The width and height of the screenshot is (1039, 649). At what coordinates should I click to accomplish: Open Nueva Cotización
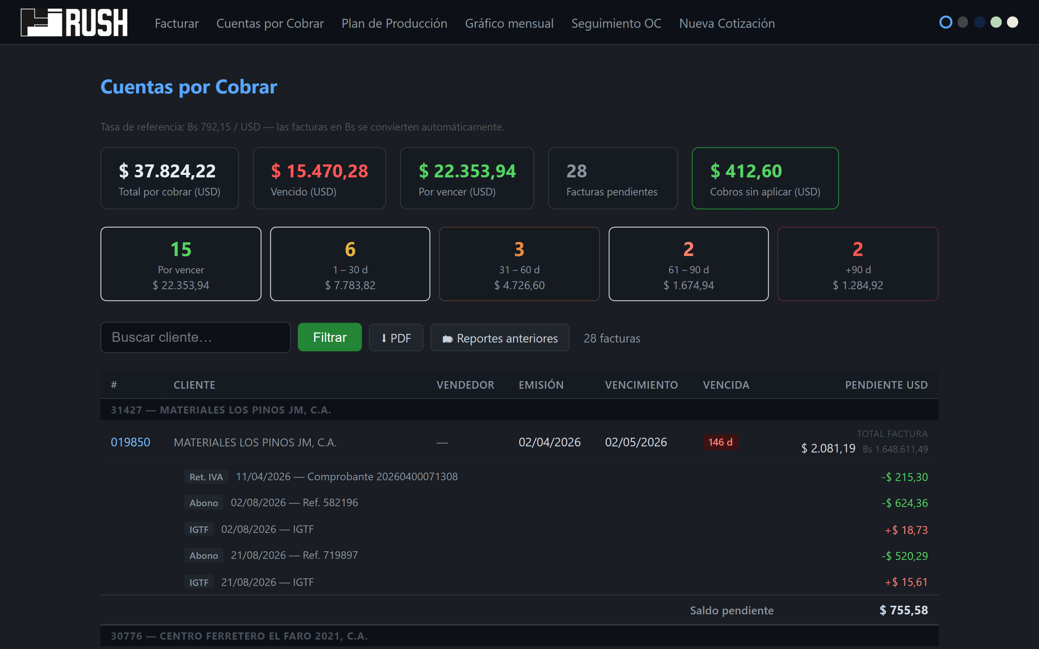tap(727, 23)
